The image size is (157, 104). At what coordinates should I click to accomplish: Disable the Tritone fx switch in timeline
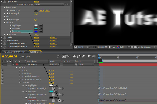coord(2,82)
